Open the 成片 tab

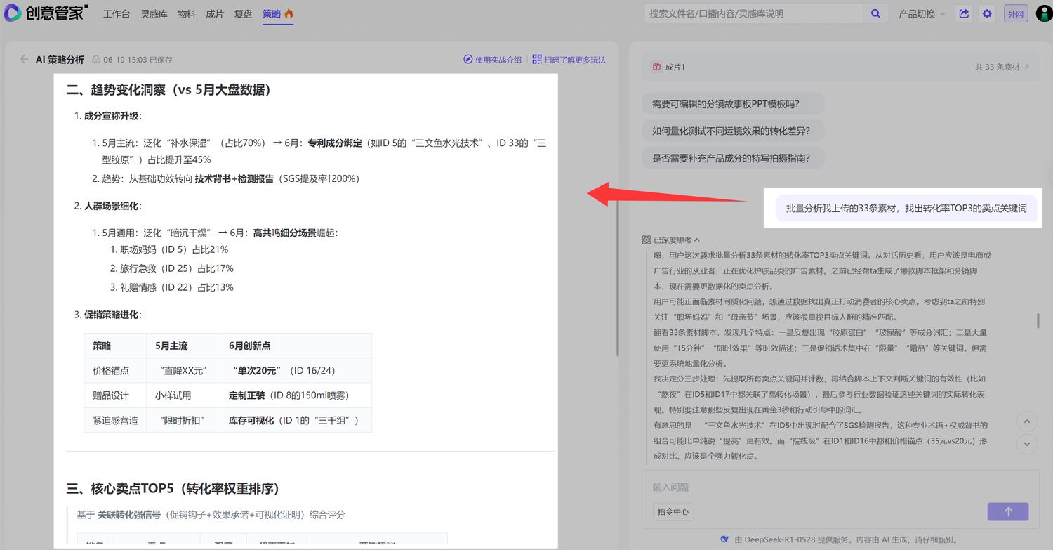point(215,13)
